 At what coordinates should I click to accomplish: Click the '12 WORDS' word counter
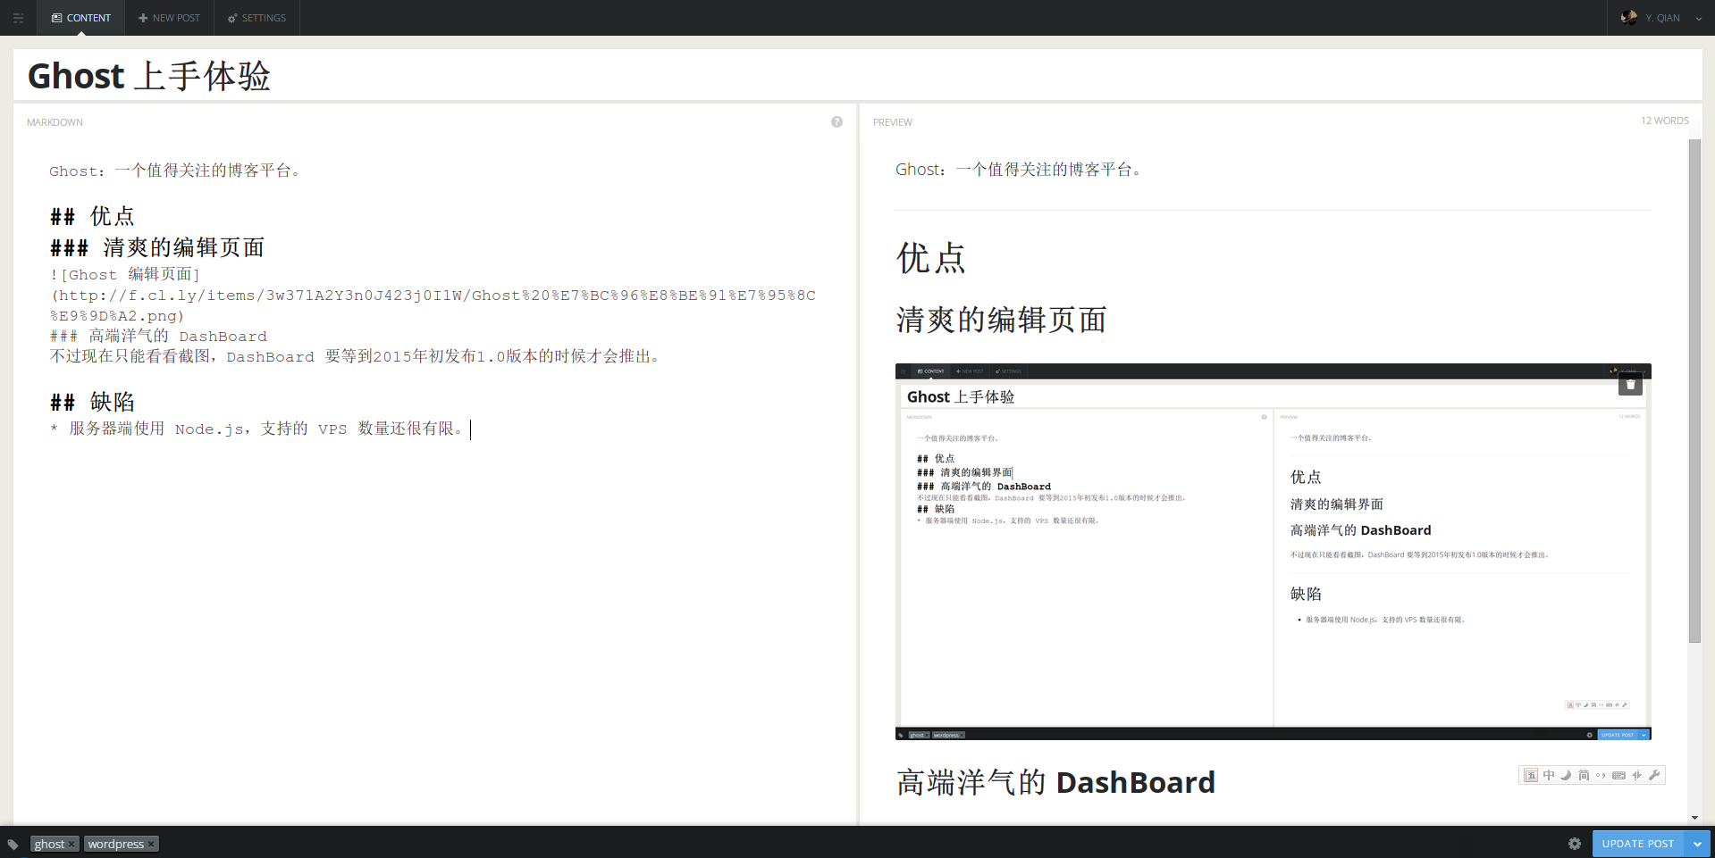[1664, 121]
